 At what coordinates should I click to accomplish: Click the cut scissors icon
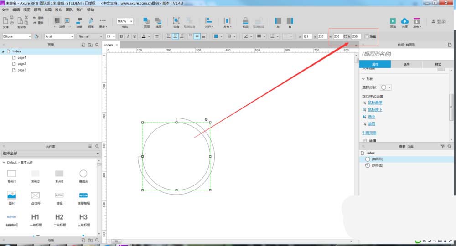click(x=26, y=18)
